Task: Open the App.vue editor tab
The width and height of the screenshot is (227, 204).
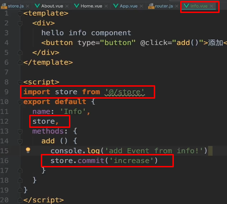Action: (128, 6)
